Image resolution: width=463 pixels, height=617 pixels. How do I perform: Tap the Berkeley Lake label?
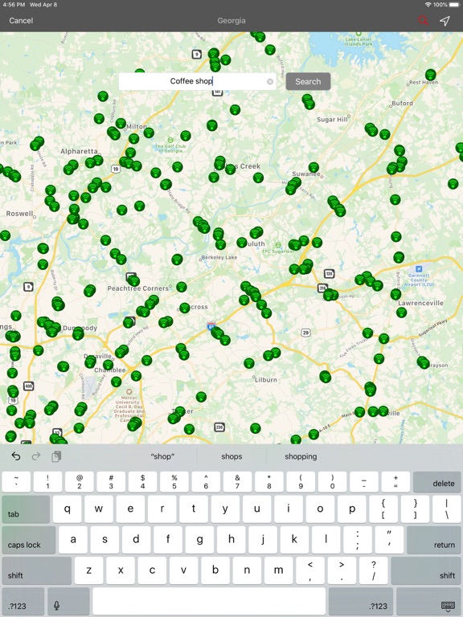click(219, 257)
